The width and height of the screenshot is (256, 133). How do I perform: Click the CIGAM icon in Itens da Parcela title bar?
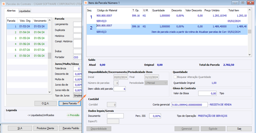pyautogui.click(x=86, y=3)
